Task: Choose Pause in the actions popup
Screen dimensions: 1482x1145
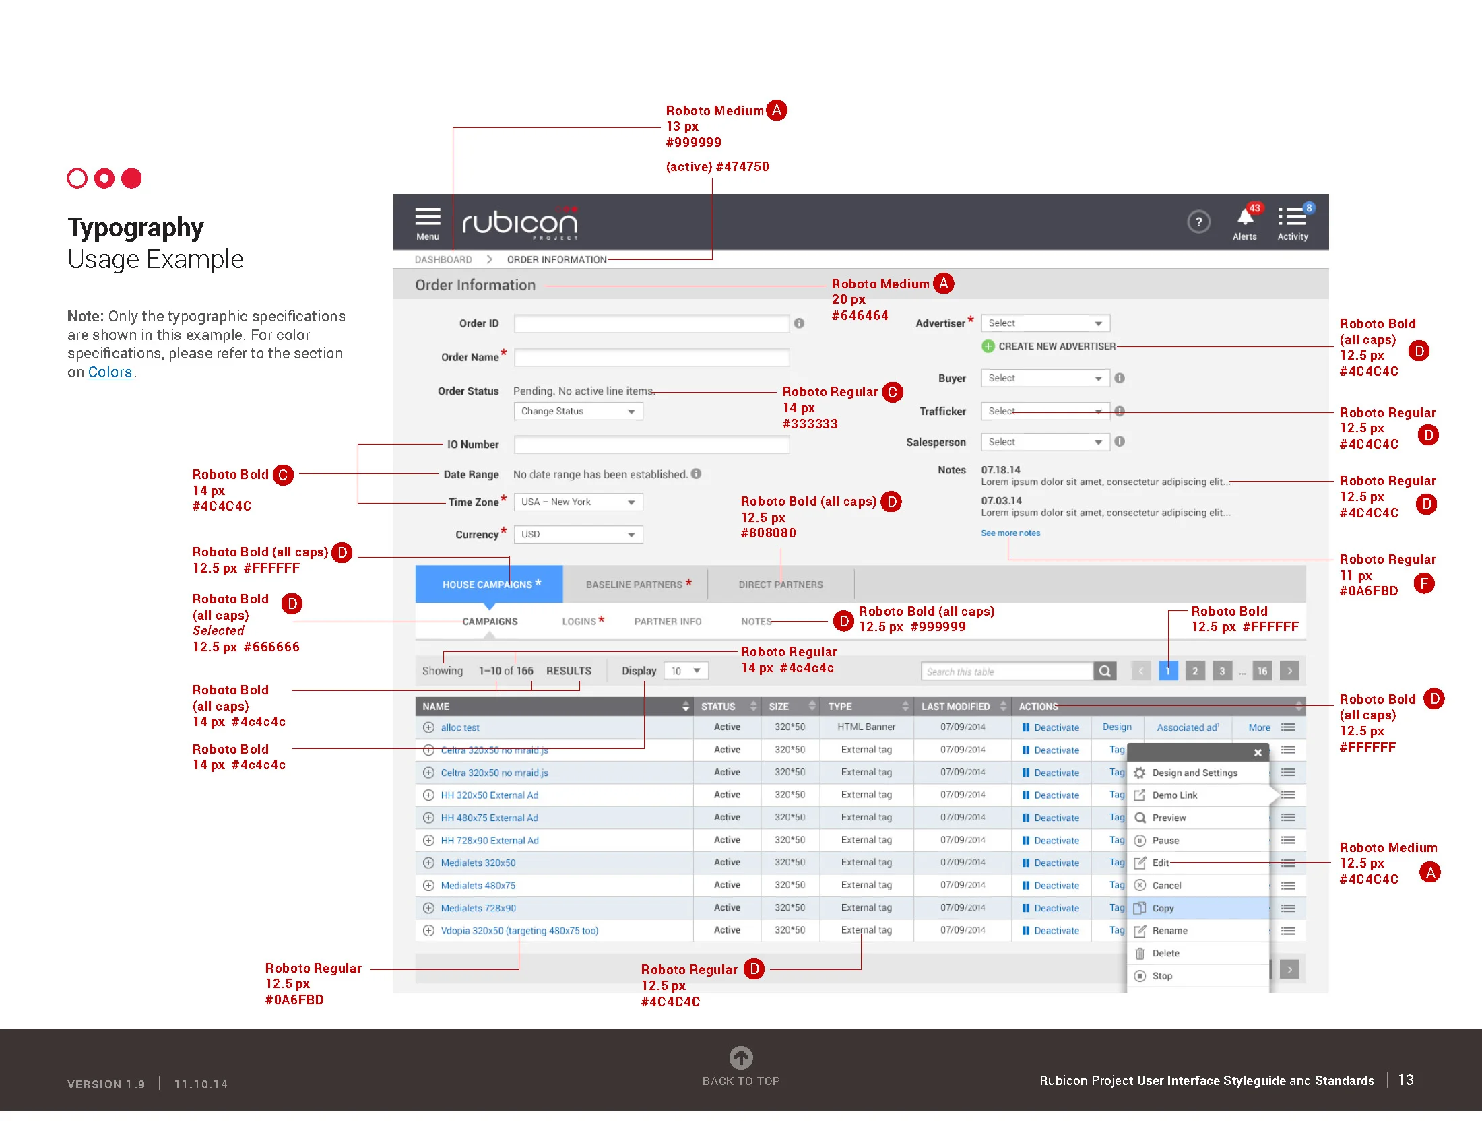Action: pyautogui.click(x=1198, y=841)
